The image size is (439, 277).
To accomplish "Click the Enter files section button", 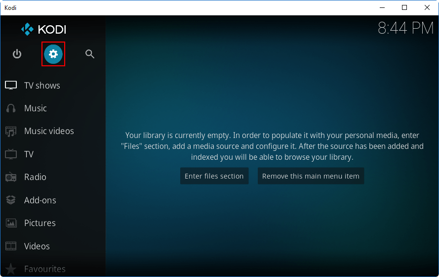I will [x=214, y=176].
